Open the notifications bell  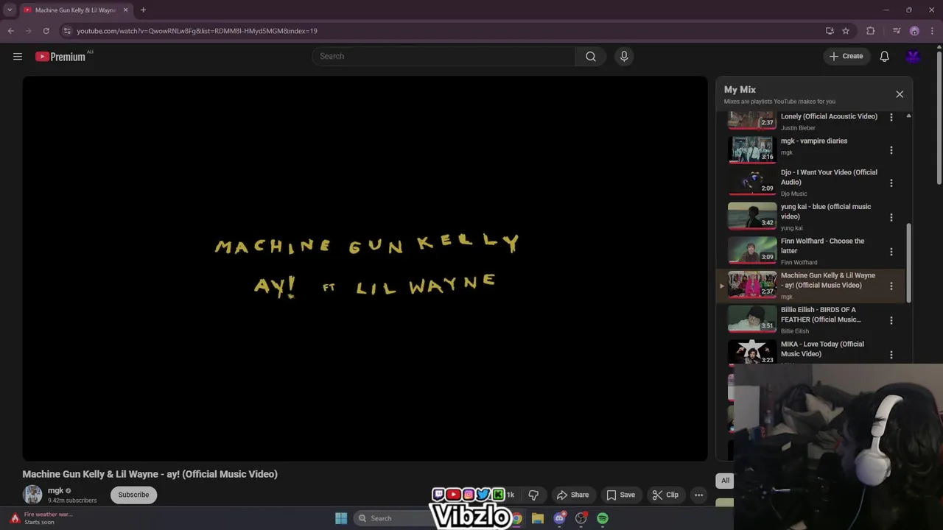(x=885, y=57)
